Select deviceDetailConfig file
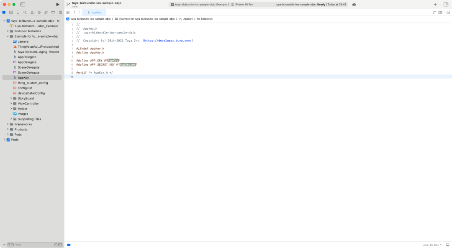 29,93
